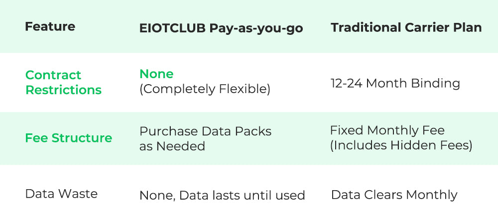Select the "Fixed Monthly Fee" line

pyautogui.click(x=387, y=130)
